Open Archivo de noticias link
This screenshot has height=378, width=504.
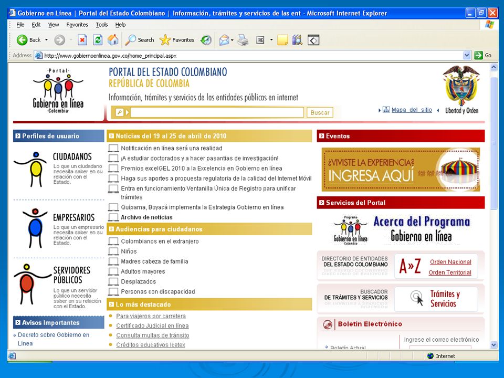146,217
